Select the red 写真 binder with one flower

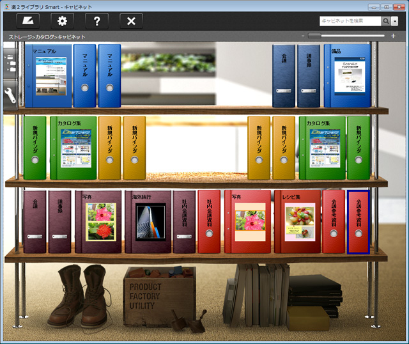pyautogui.click(x=247, y=222)
